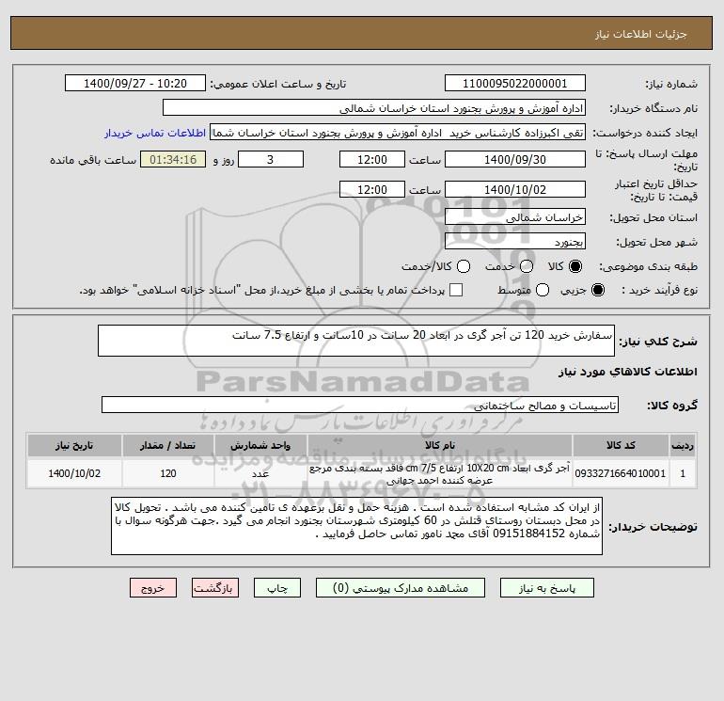
Task: Click the goods group field تاسیسات و مصالح ساختمانی
Action: [x=360, y=405]
